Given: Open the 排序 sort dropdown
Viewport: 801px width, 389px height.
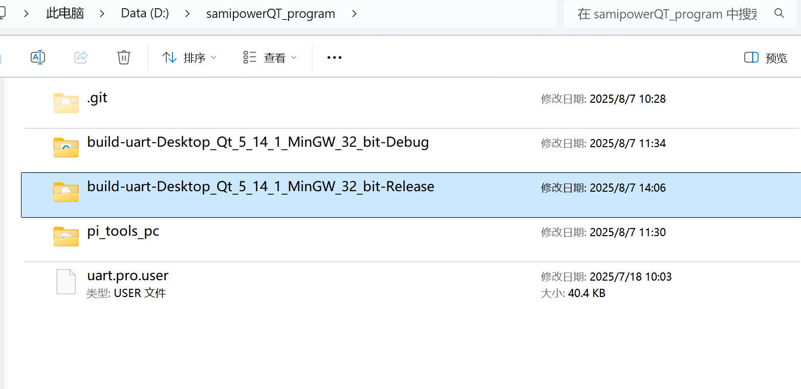Looking at the screenshot, I should click(189, 58).
